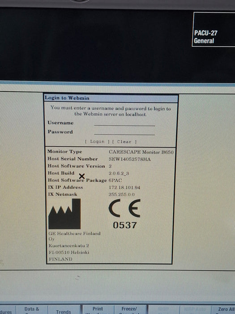The width and height of the screenshot is (235, 314).
Task: Select the IX IP Address value 172.18.101.94
Action: pyautogui.click(x=124, y=188)
